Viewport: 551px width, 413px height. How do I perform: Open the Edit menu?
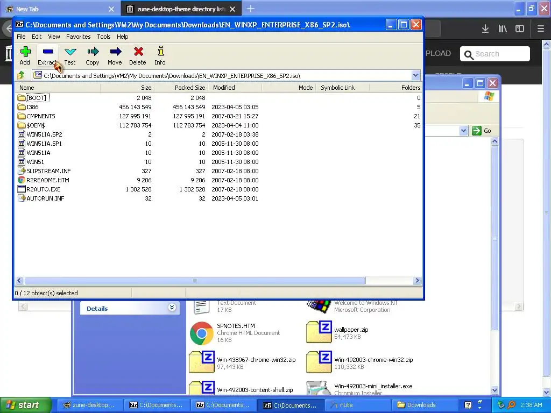pos(37,37)
